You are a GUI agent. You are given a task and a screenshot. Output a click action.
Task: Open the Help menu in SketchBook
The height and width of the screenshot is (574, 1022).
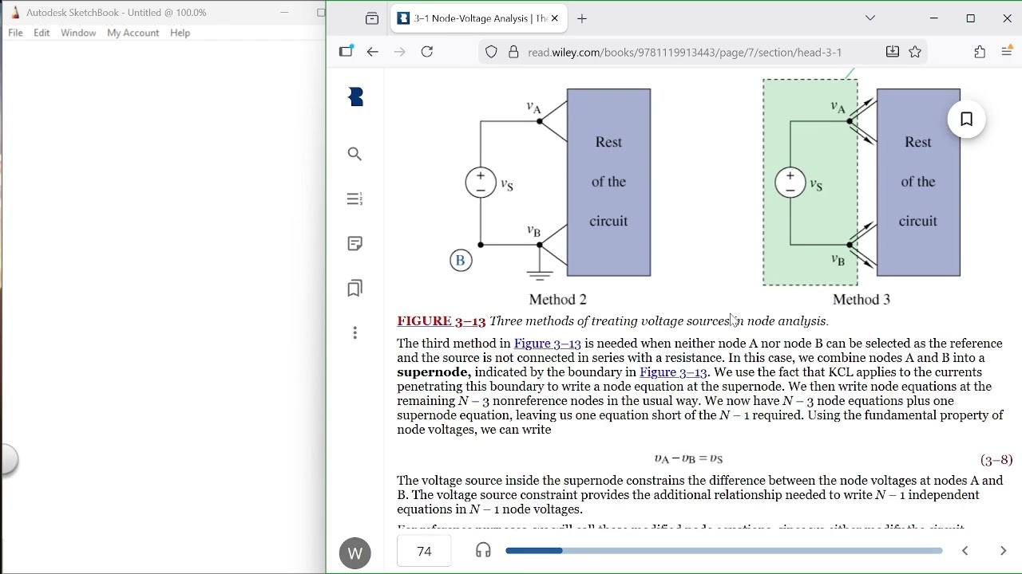point(180,33)
